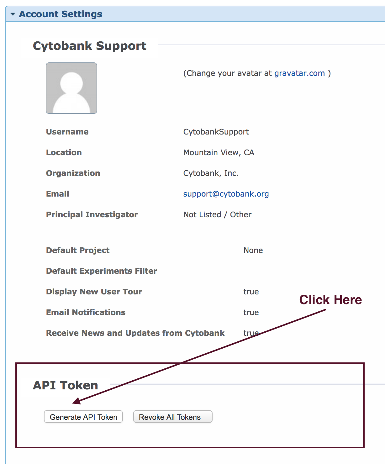
Task: Click the Default Experiments Filter label
Action: (x=102, y=271)
